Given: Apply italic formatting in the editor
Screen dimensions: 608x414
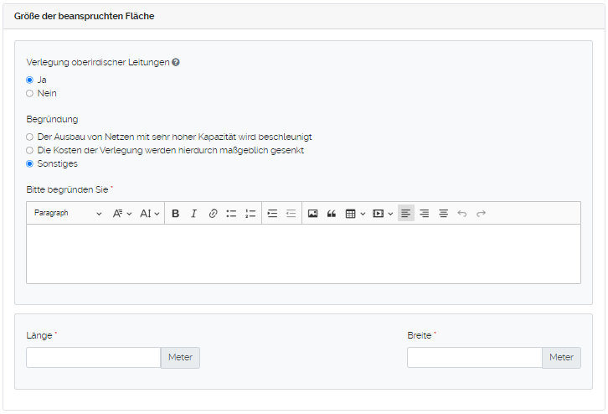Looking at the screenshot, I should click(x=193, y=214).
